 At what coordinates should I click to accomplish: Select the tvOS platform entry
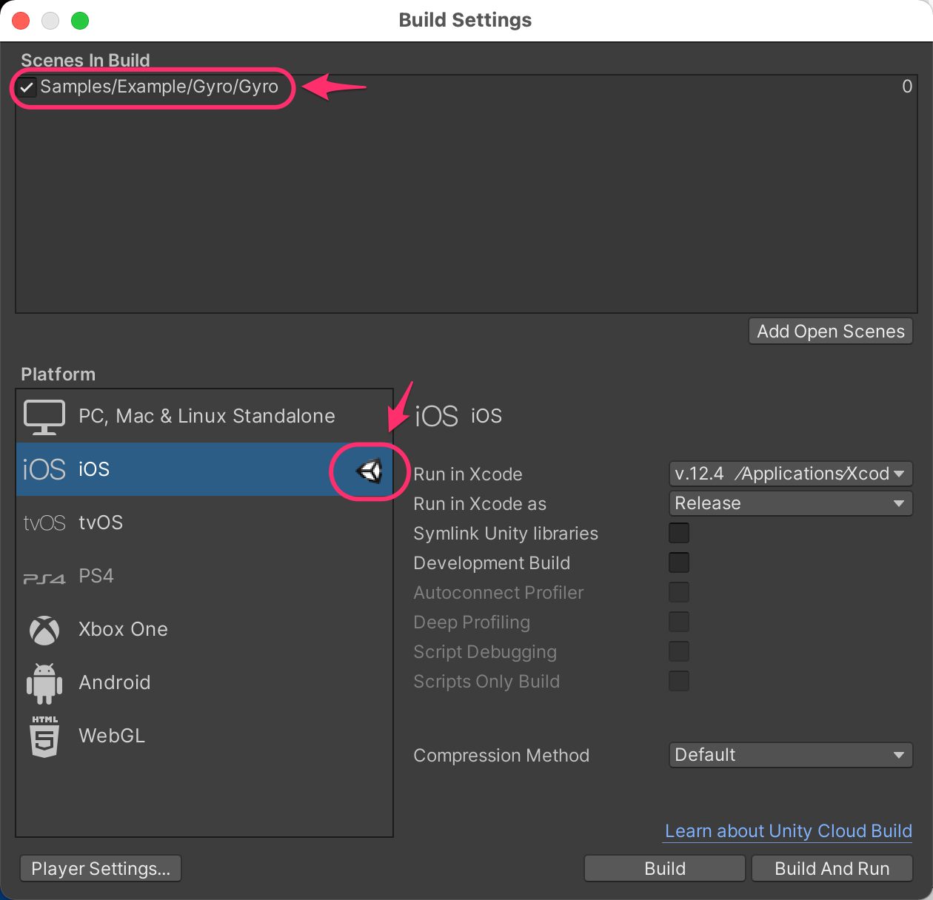(x=100, y=523)
